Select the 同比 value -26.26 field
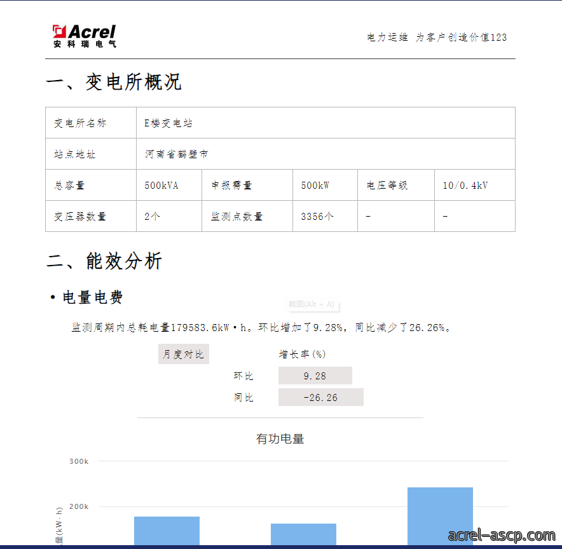Viewport: 562px width, 549px height. point(321,397)
